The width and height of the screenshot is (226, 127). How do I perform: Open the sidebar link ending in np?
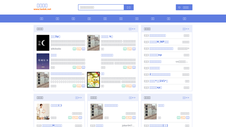[x=156, y=55]
